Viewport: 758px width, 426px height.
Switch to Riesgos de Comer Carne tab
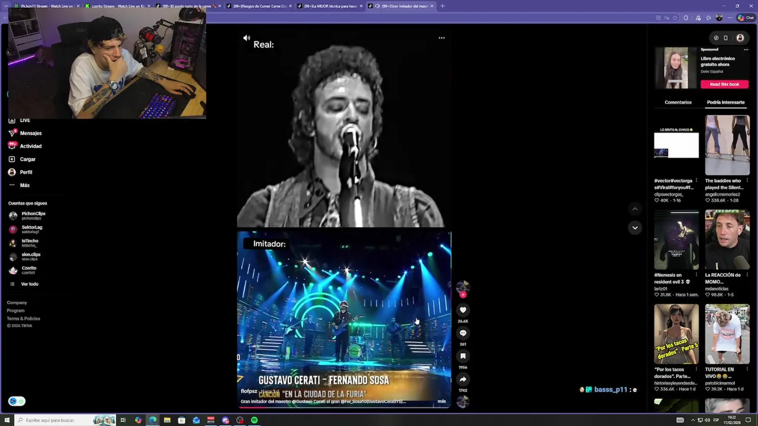pos(259,6)
